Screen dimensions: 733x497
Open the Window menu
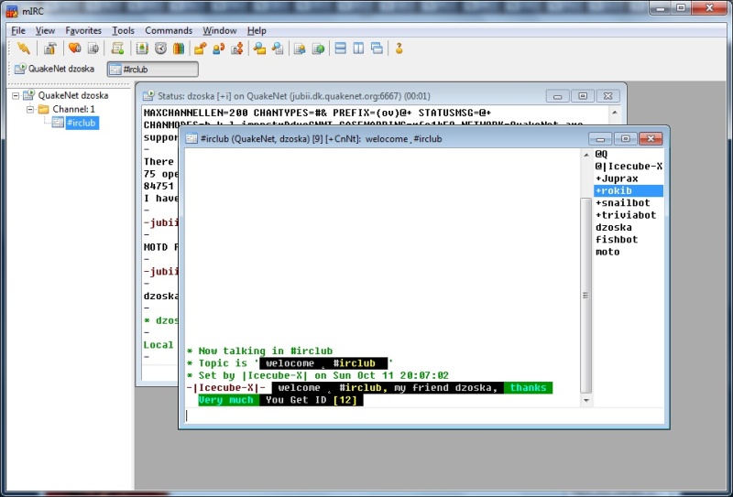click(x=220, y=30)
